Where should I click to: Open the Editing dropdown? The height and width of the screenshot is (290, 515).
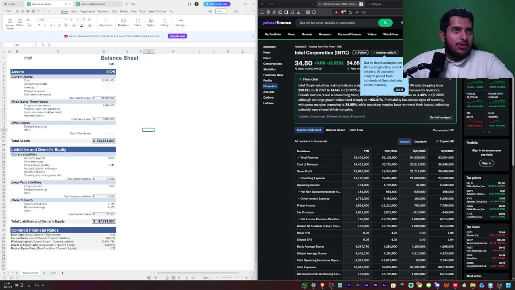tap(165, 23)
